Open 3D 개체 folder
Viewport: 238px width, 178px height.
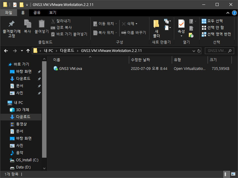click(x=19, y=110)
